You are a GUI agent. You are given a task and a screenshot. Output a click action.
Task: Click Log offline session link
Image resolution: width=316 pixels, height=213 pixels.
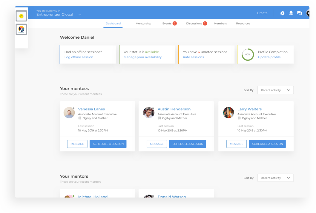click(x=79, y=57)
